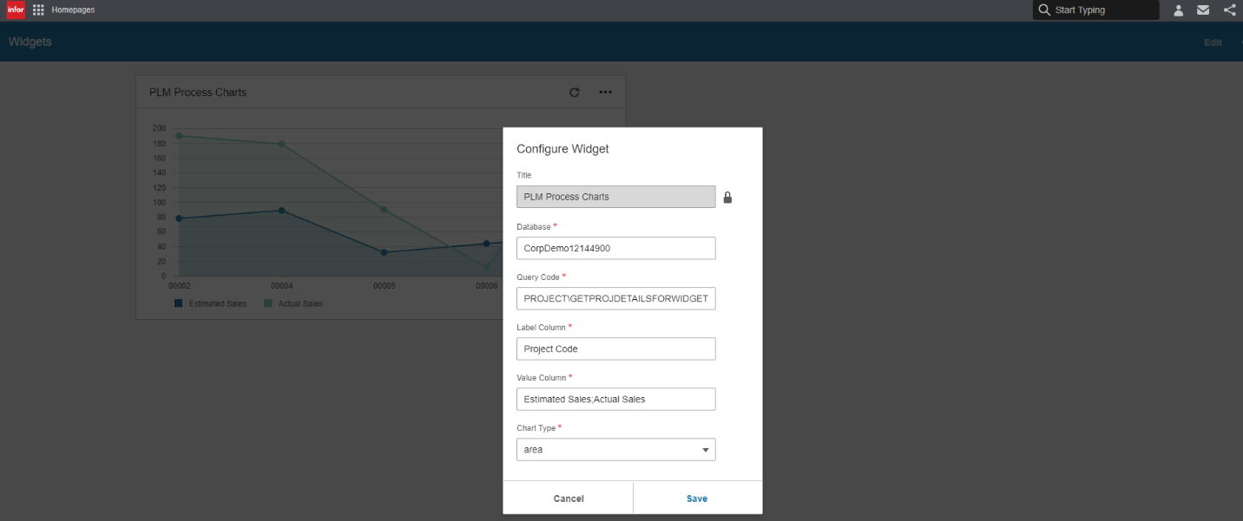Toggle the Actual Sales legend
Screen dimensions: 1243x521
pyautogui.click(x=298, y=303)
